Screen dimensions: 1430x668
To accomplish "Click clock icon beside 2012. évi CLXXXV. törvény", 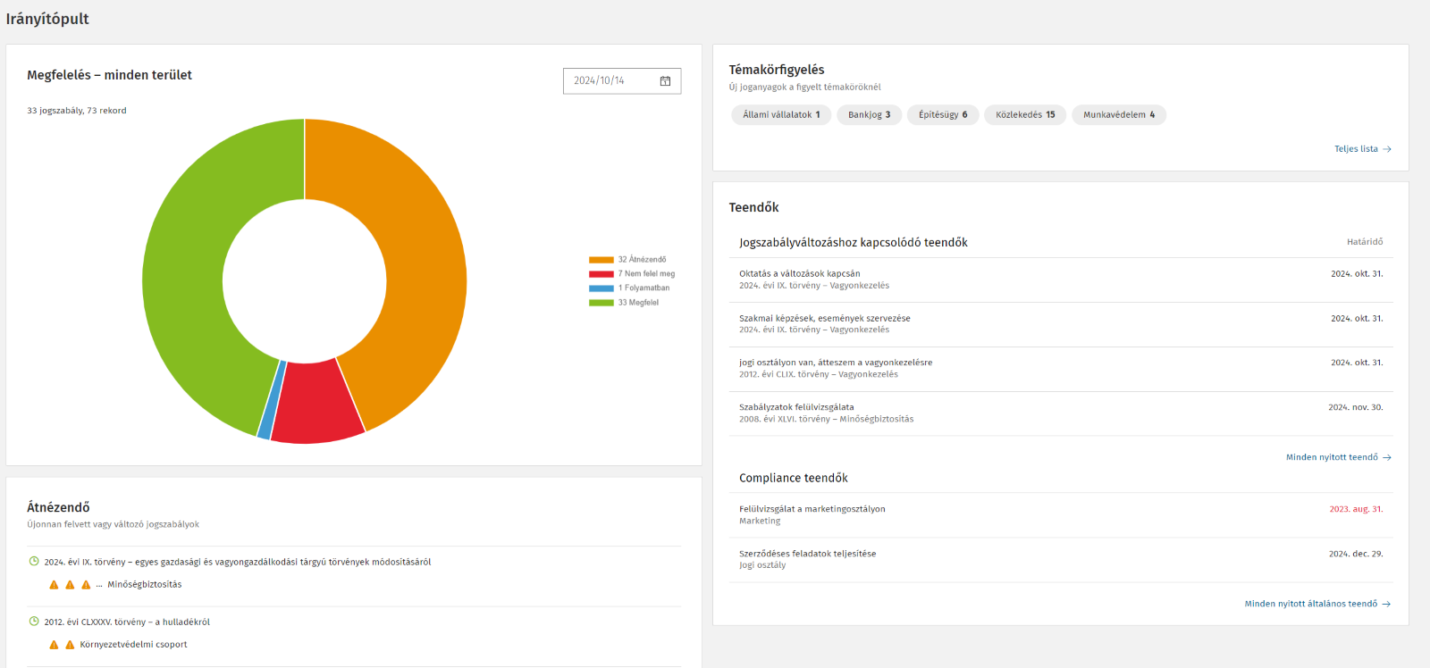I will [34, 622].
